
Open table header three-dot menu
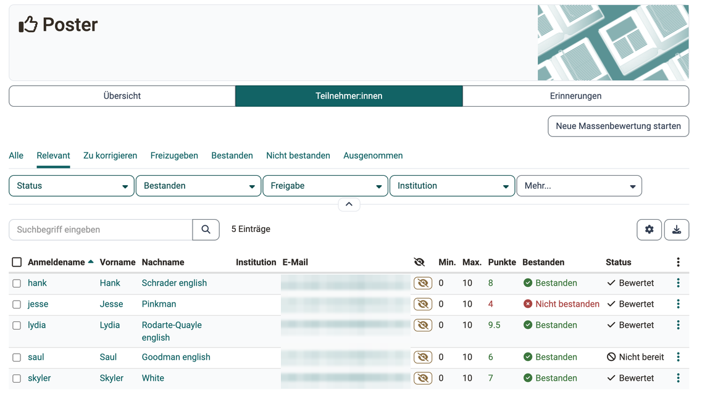click(x=678, y=262)
